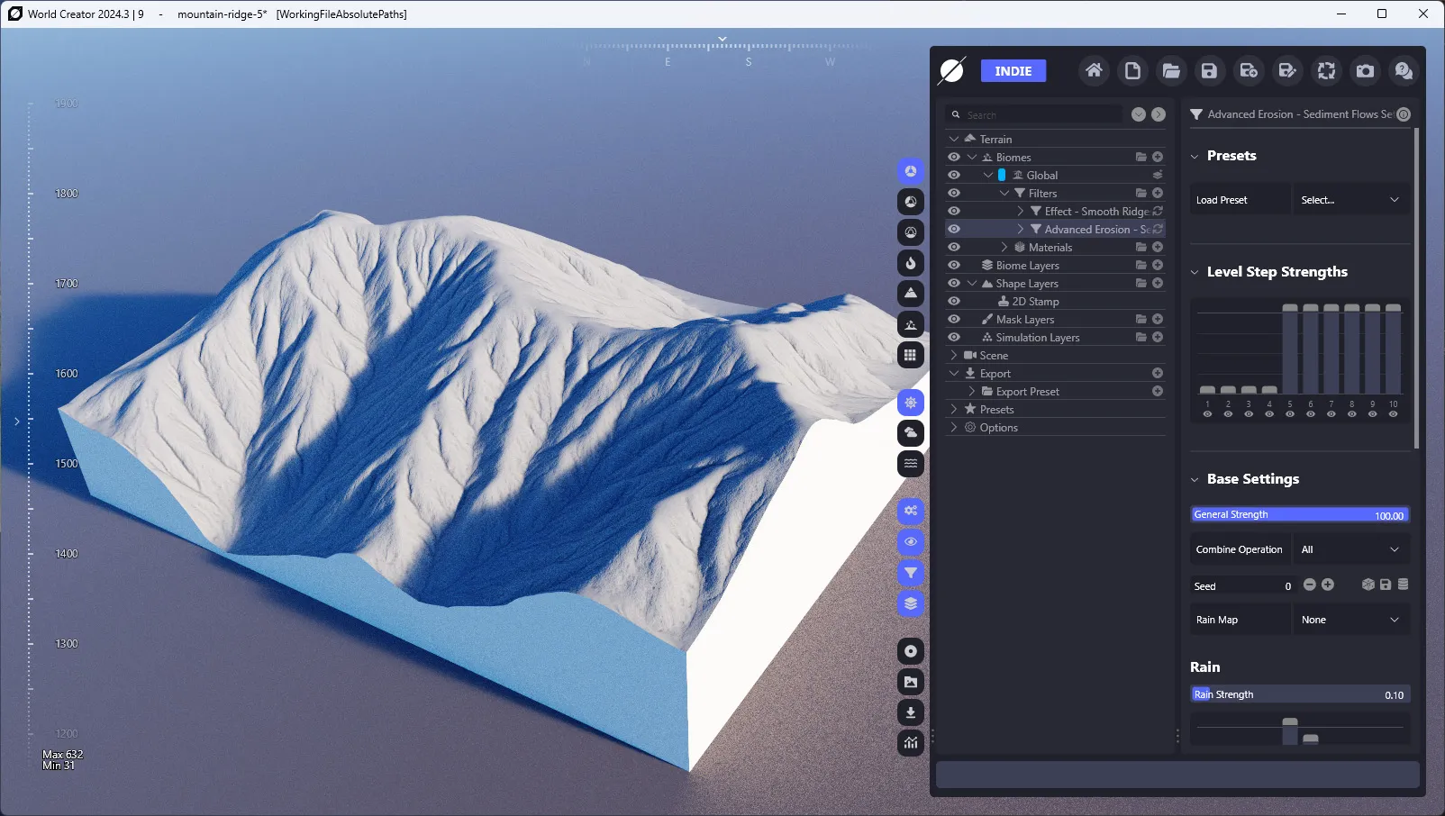Select the Options item in tree
The height and width of the screenshot is (816, 1445).
click(x=998, y=427)
